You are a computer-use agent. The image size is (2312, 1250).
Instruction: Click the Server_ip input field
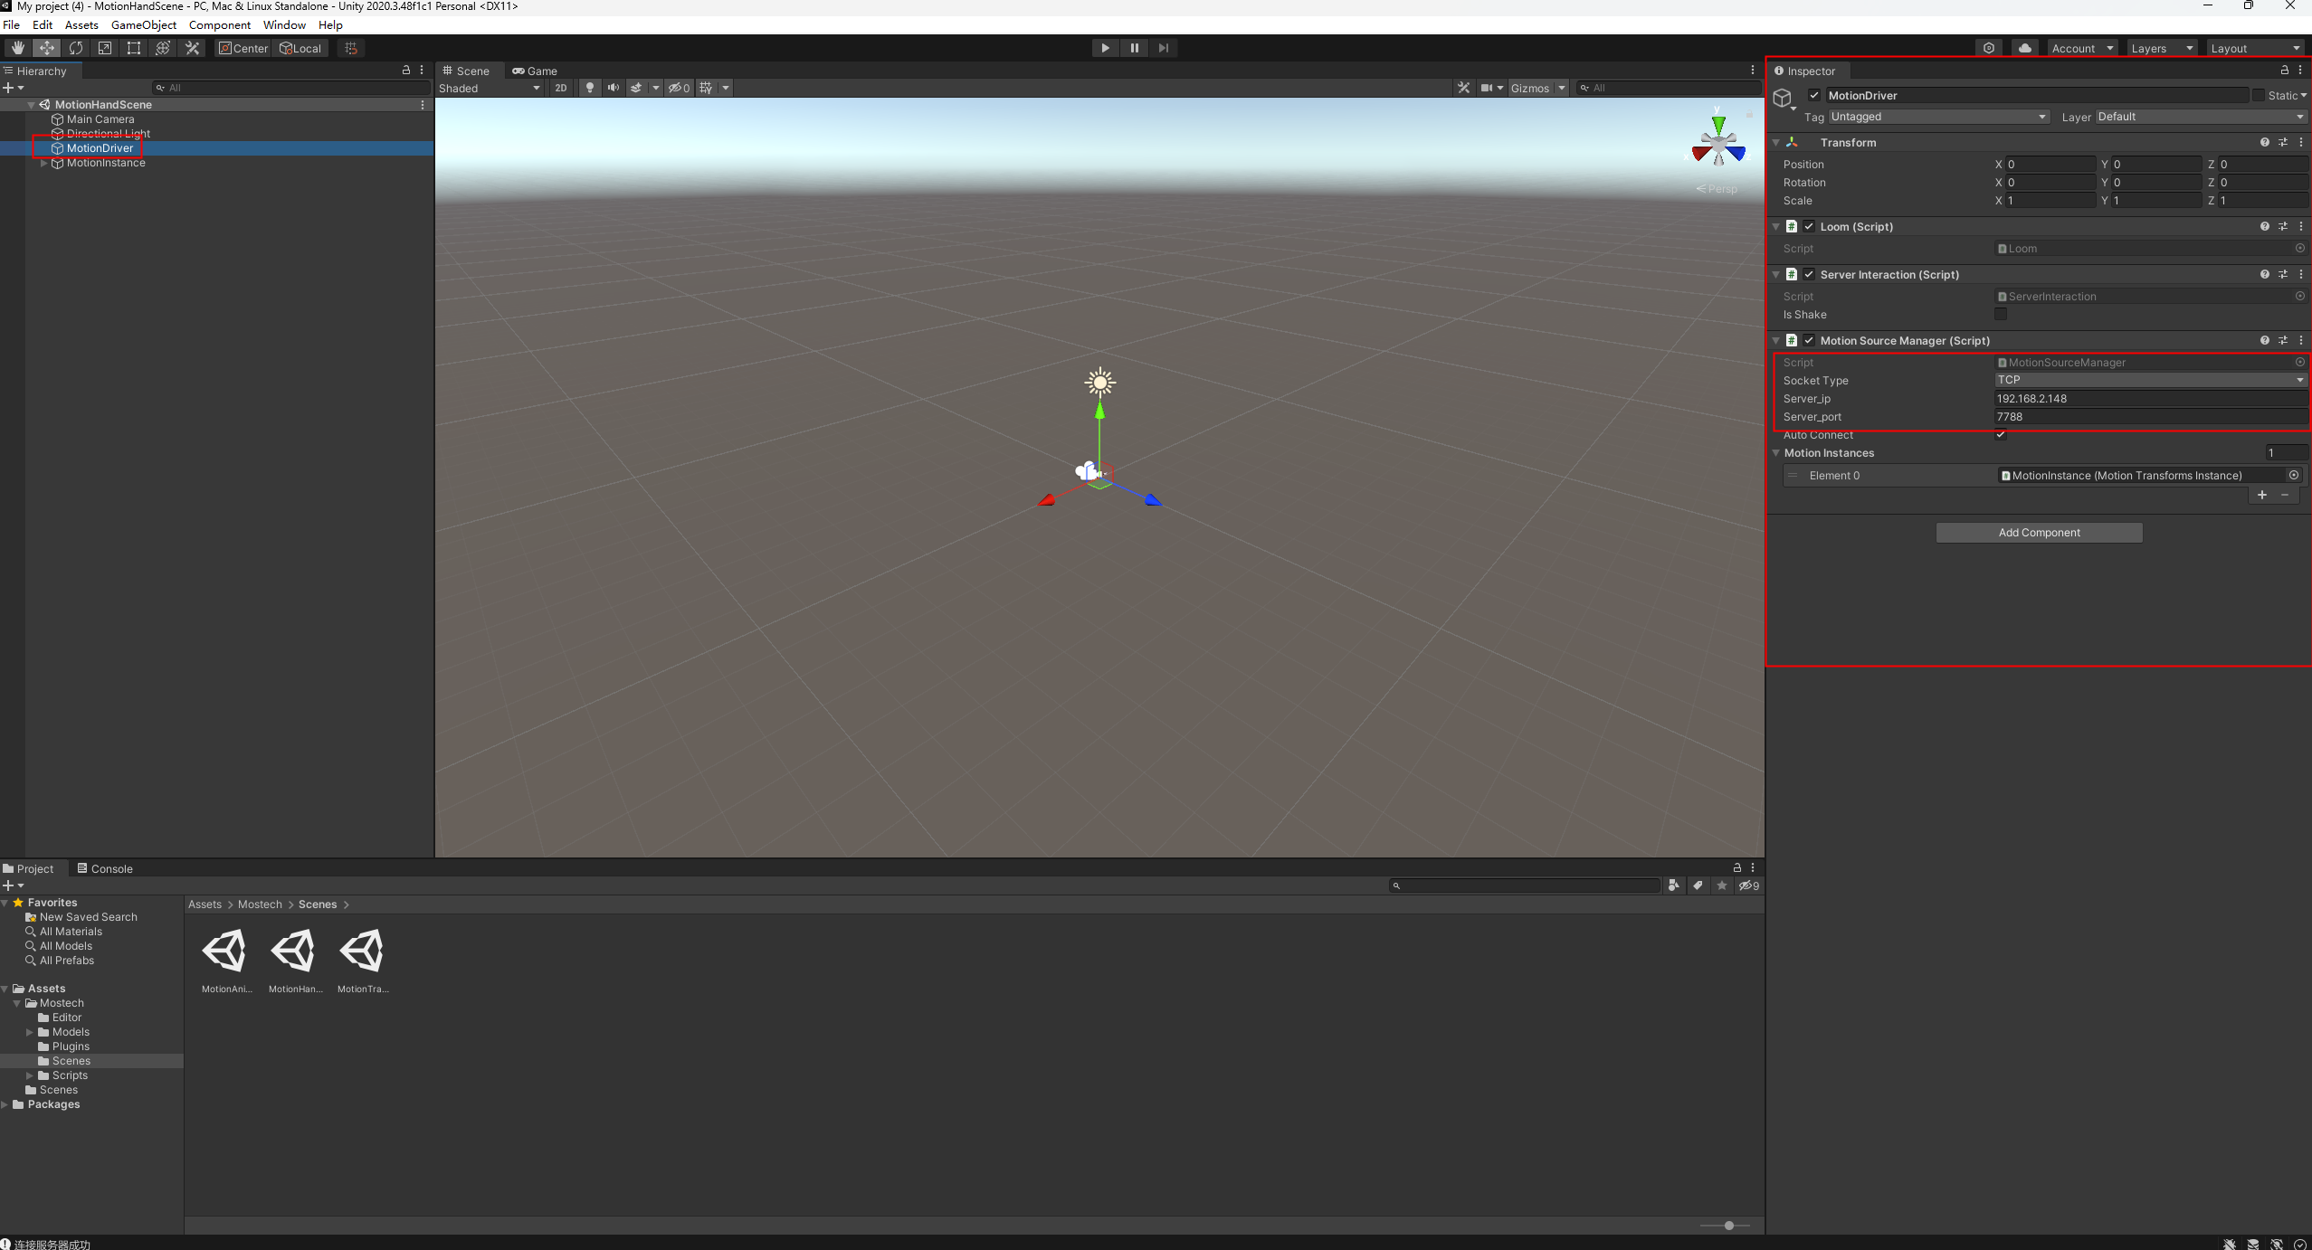(2149, 399)
